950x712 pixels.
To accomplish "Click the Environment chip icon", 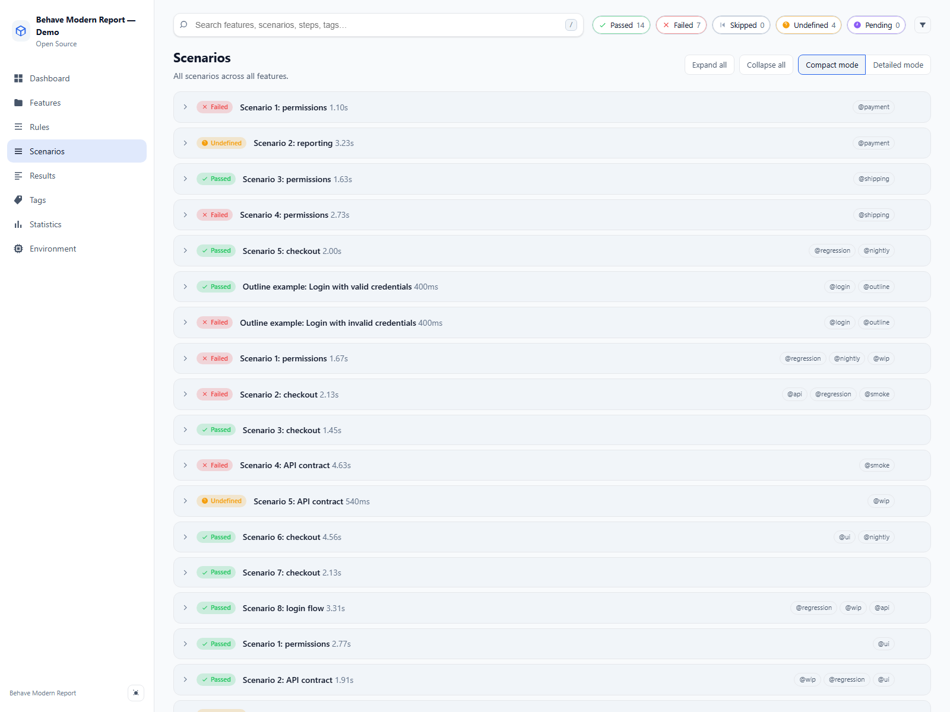I will 18,249.
